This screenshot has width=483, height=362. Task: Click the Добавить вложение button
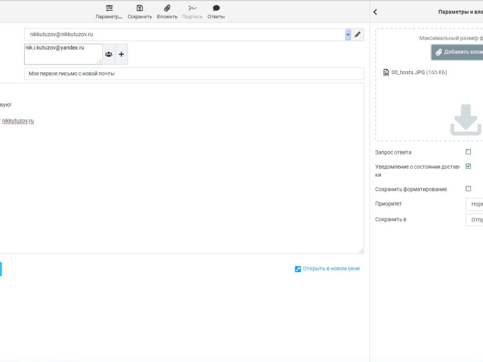click(x=457, y=52)
